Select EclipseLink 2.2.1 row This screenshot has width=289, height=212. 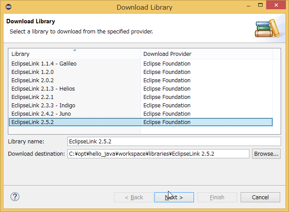pyautogui.click(x=141, y=97)
